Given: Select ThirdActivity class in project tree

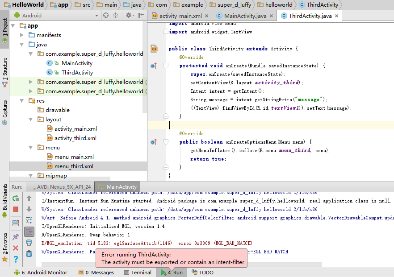Looking at the screenshot, I should click(77, 73).
